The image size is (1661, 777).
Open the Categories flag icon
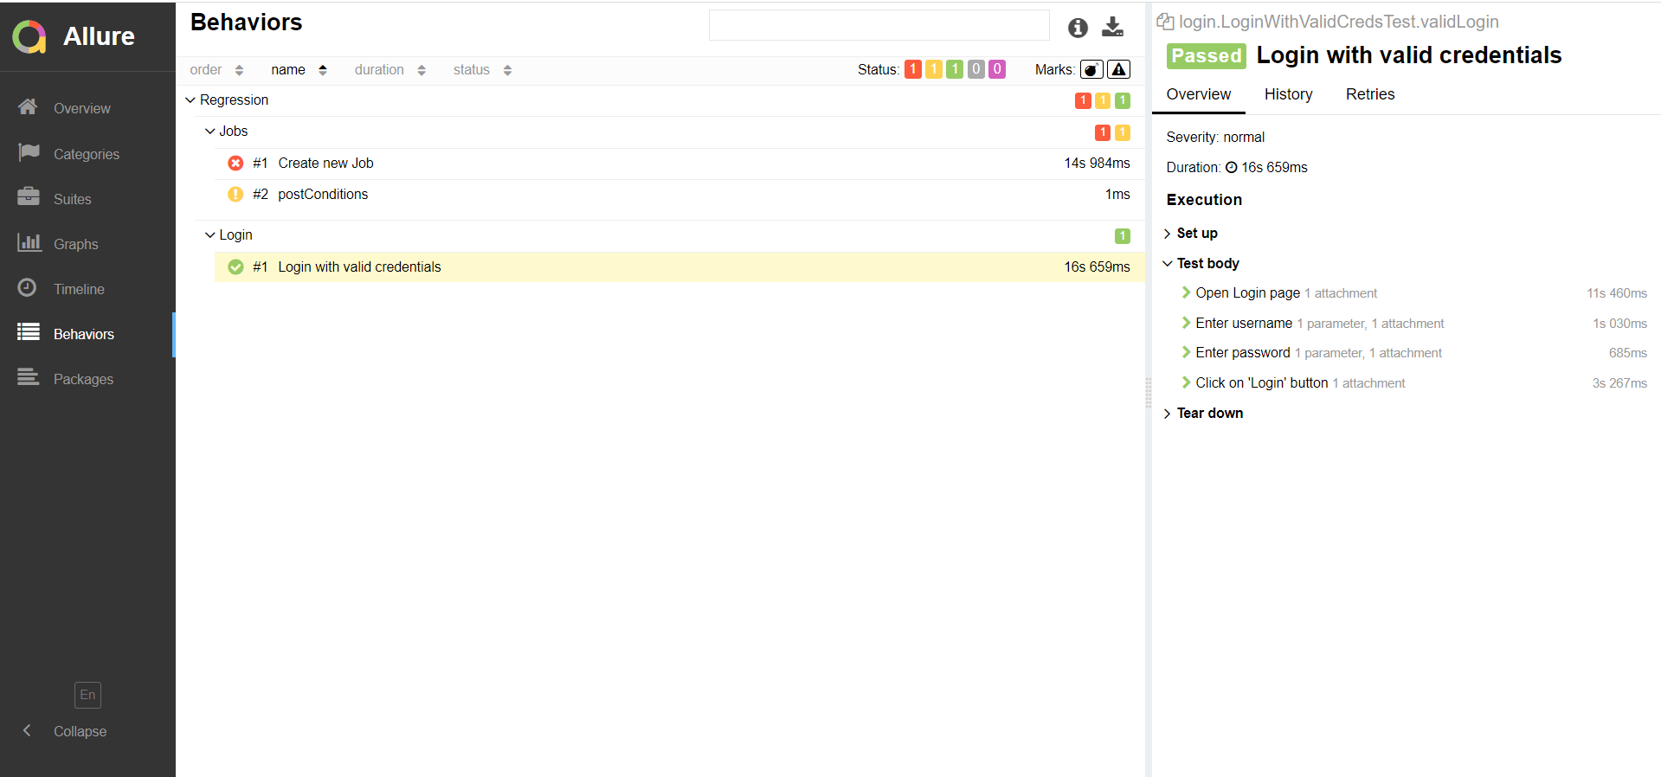(29, 152)
